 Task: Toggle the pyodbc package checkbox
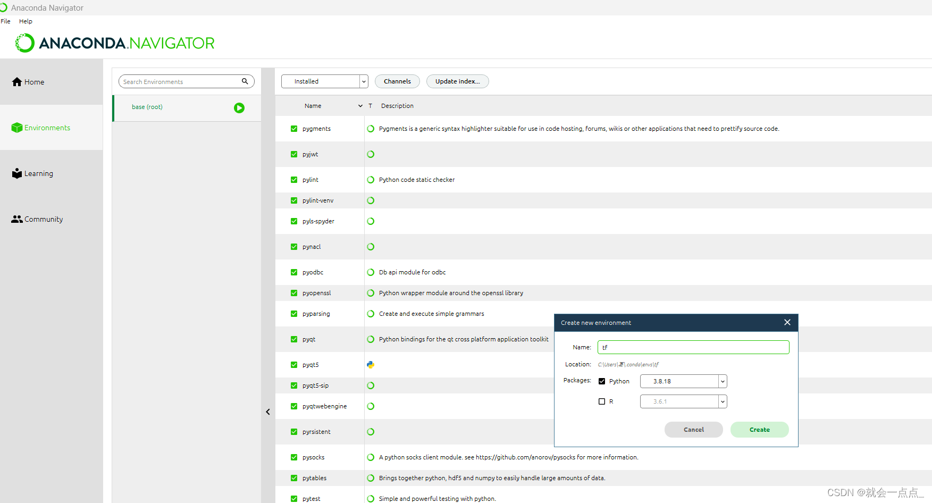294,272
